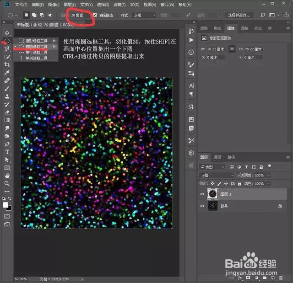Image resolution: width=293 pixels, height=283 pixels.
Task: Click the search magnifier in options bar
Action: coord(263,15)
